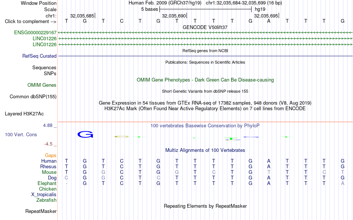Click the OMIM Genes track label
The height and width of the screenshot is (220, 353).
point(42,85)
